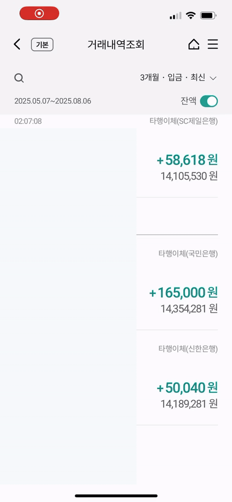The height and width of the screenshot is (502, 232).
Task: Open the hamburger menu icon
Action: (213, 44)
